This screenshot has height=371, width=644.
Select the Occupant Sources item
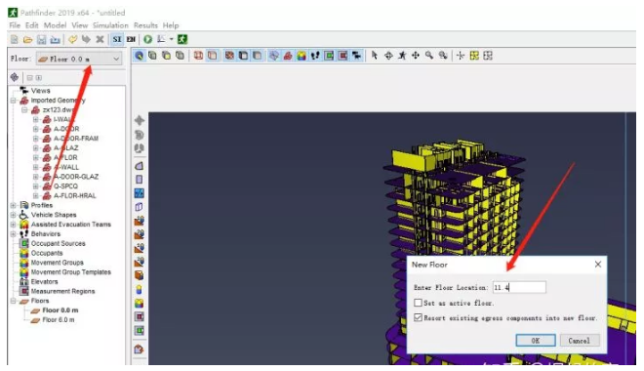tap(58, 243)
